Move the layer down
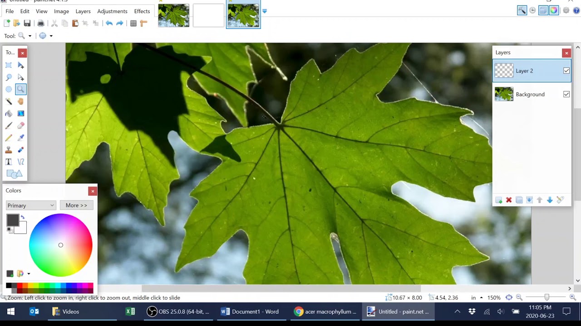Image resolution: width=581 pixels, height=326 pixels. 550,200
